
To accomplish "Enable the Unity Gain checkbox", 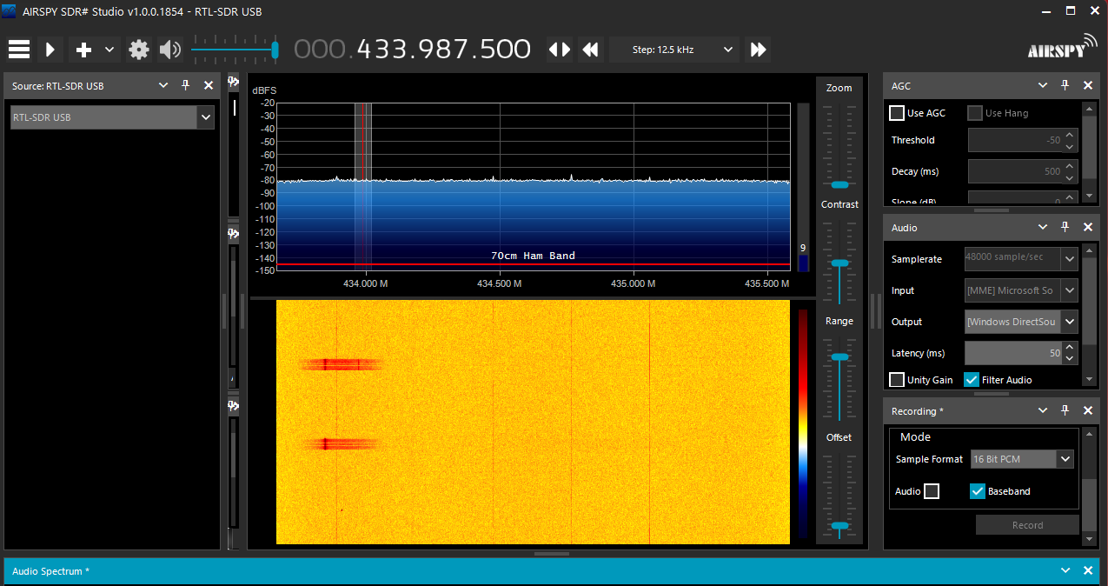I will click(897, 380).
